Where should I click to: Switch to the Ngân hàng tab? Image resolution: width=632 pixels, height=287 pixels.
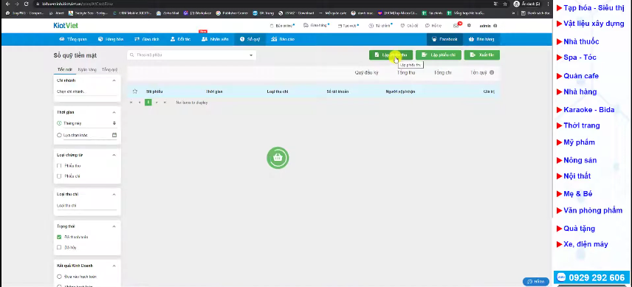click(x=87, y=69)
